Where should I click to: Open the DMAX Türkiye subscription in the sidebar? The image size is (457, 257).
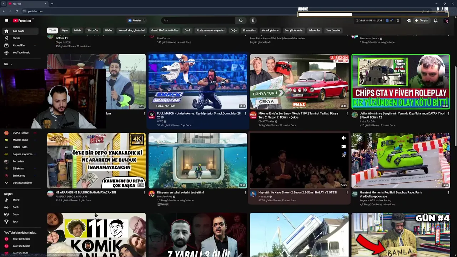(x=20, y=133)
